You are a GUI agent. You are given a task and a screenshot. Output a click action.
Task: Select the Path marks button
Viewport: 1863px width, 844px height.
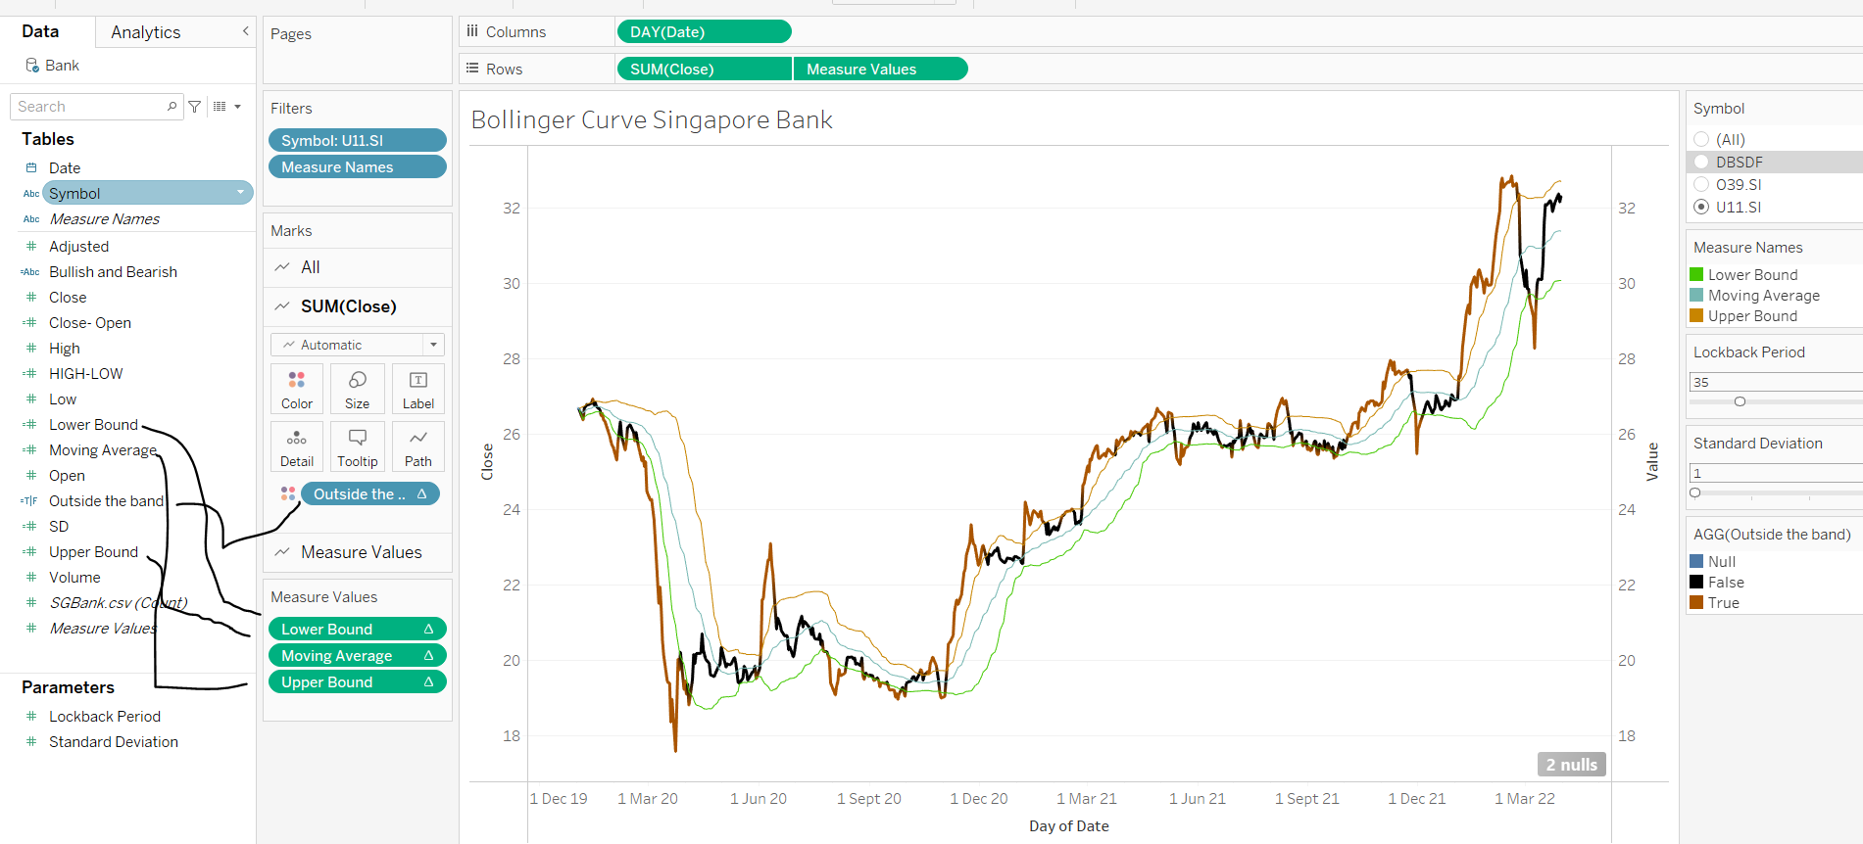click(x=417, y=447)
